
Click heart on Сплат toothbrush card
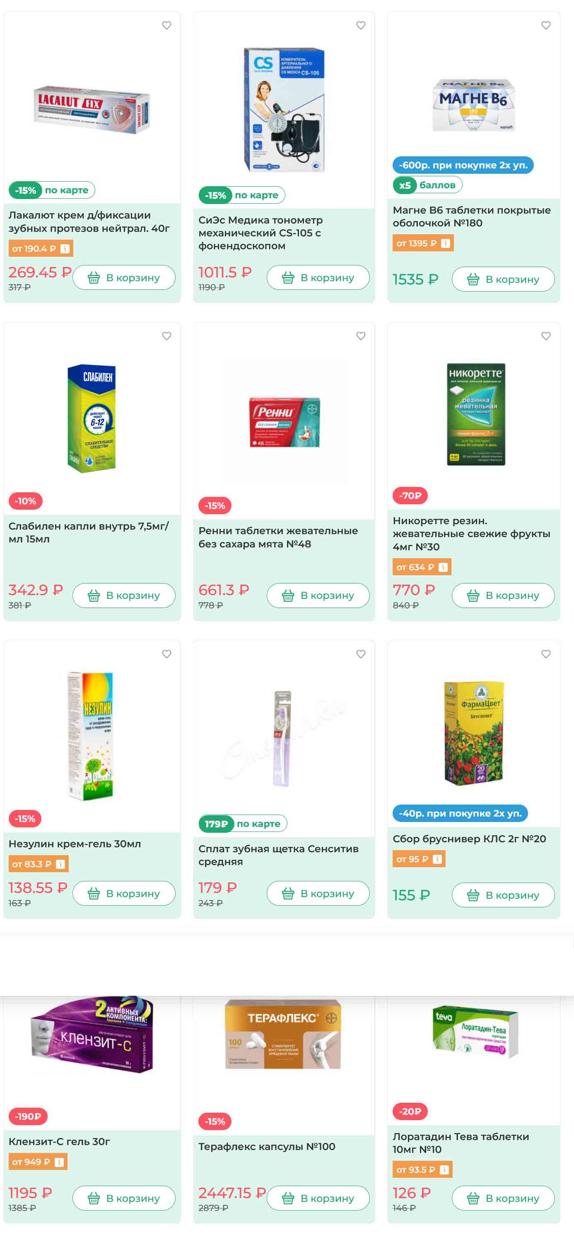pos(361,654)
